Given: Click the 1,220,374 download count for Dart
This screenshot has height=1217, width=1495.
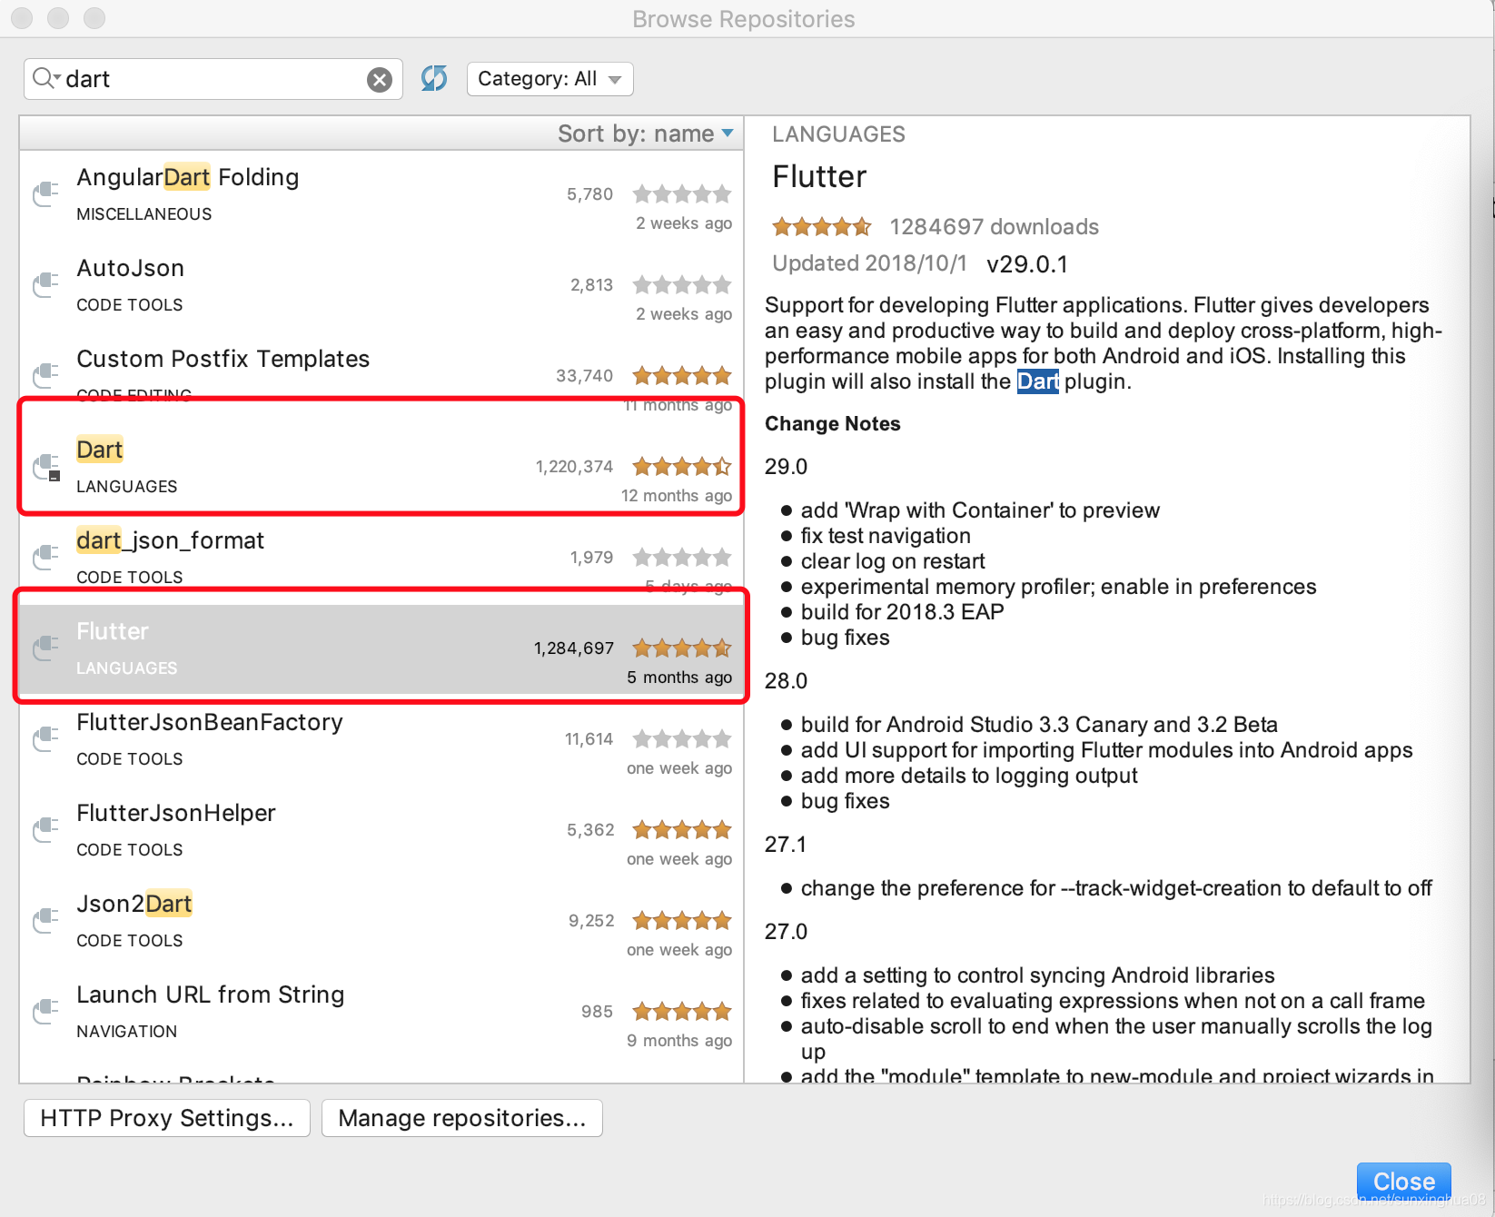Looking at the screenshot, I should tap(574, 467).
